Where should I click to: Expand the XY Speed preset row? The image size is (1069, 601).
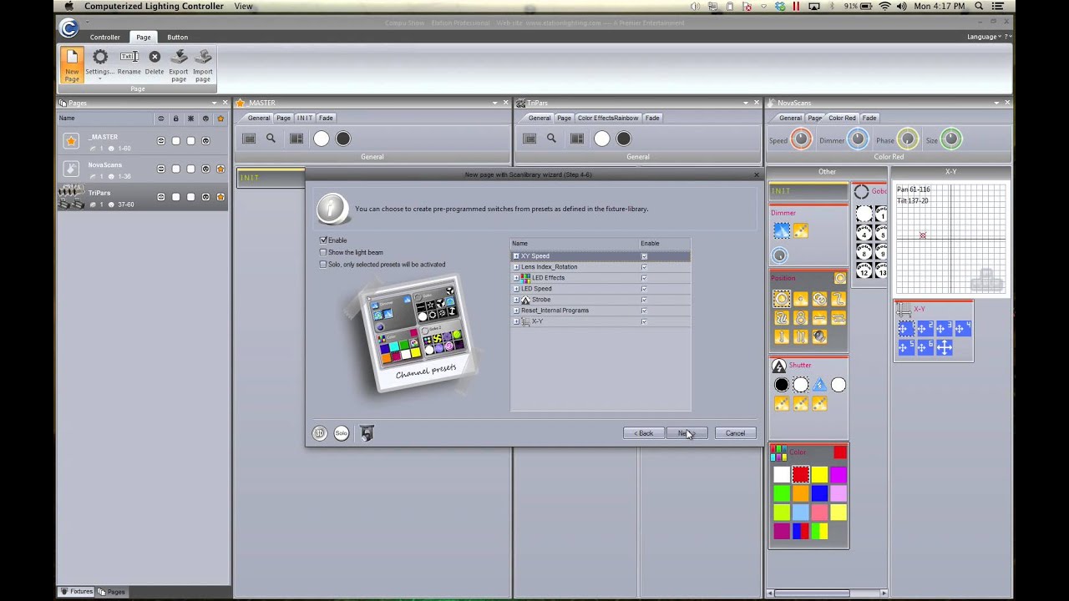point(516,256)
